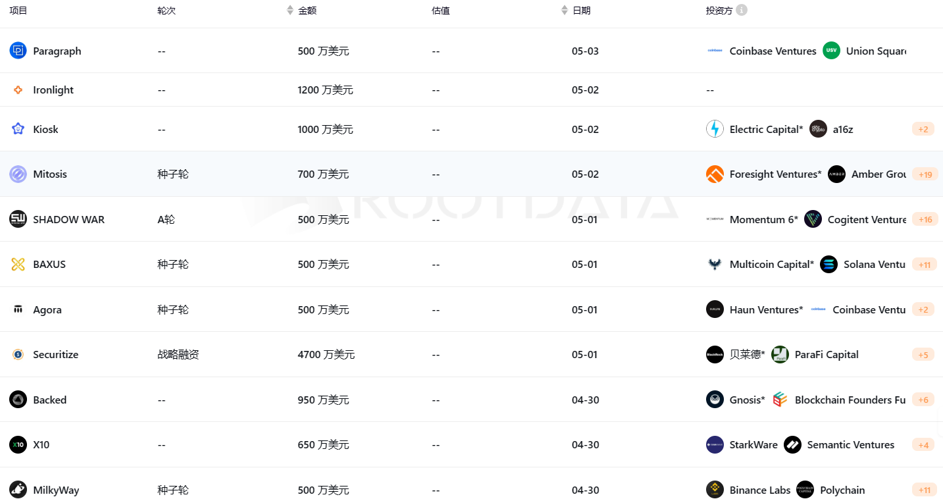Click the A轮 round cell
This screenshot has width=943, height=499.
[x=166, y=219]
